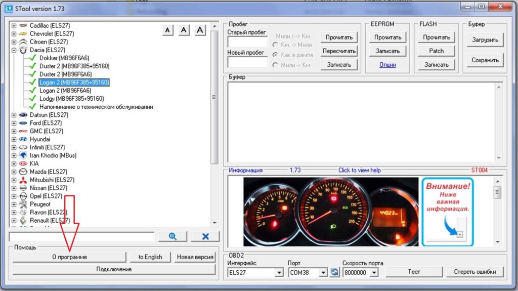The image size is (518, 291).
Task: Click the Mazda logo icon
Action: (x=23, y=172)
